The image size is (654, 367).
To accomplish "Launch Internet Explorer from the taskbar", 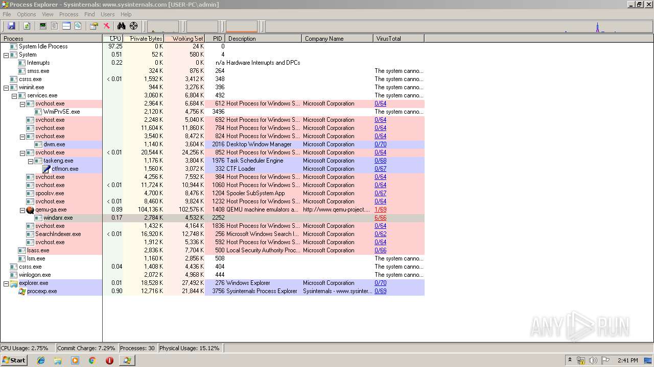I will click(x=41, y=360).
